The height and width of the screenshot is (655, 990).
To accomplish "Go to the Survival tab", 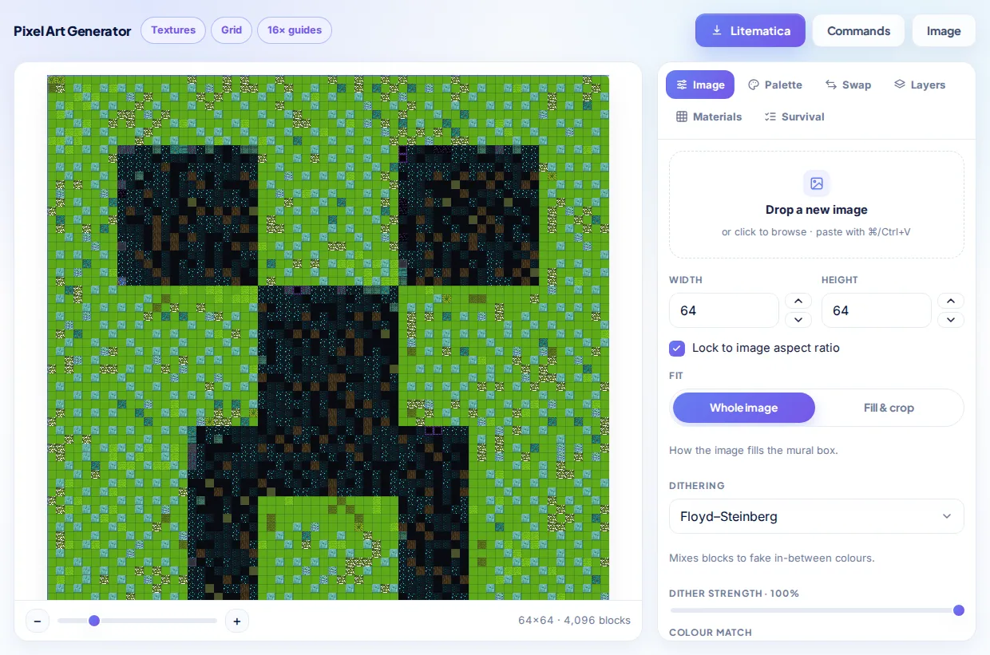I will click(794, 116).
